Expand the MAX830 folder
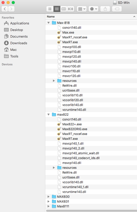 pyautogui.click(x=49, y=196)
